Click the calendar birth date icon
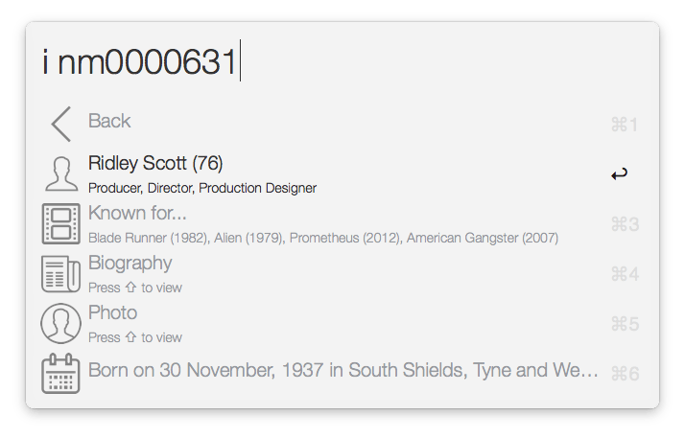The height and width of the screenshot is (438, 685). pyautogui.click(x=60, y=373)
